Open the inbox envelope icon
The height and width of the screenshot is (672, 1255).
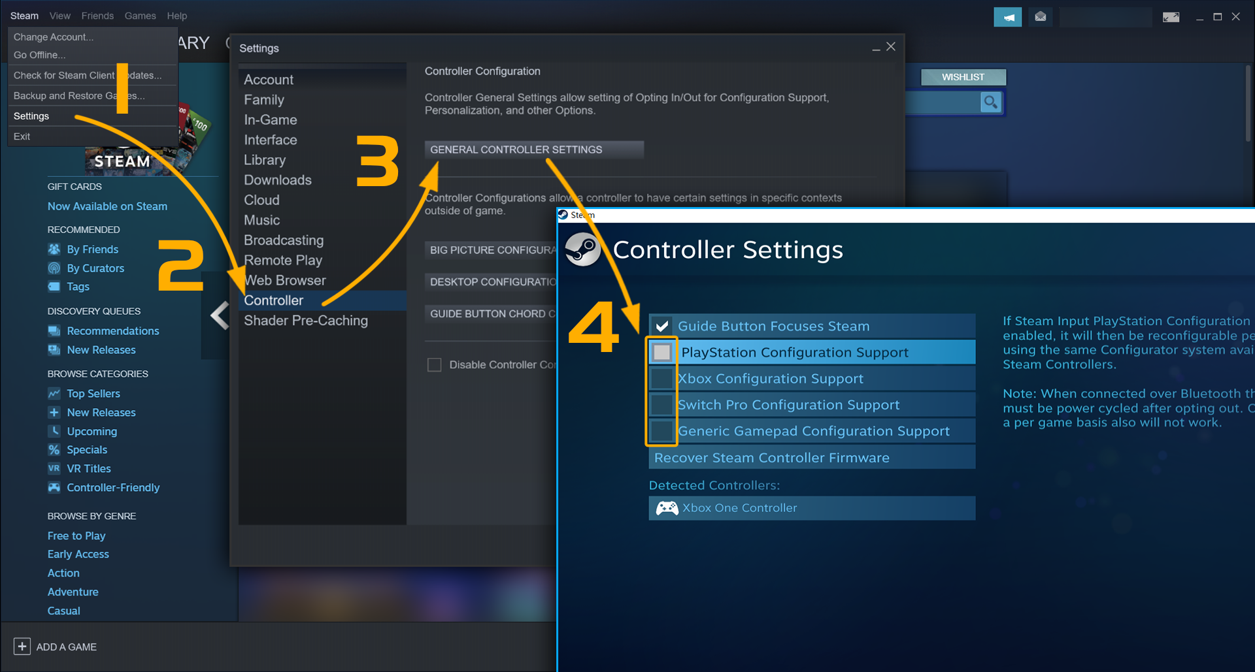(x=1040, y=17)
